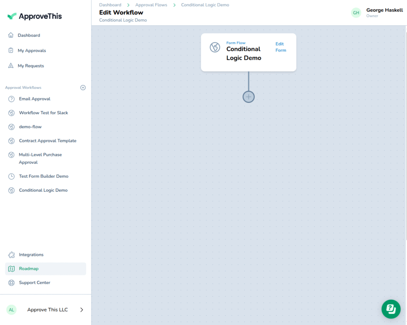Screen dimensions: 407x325
Task: Click the Support Center lifebuoy icon
Action: tap(12, 283)
